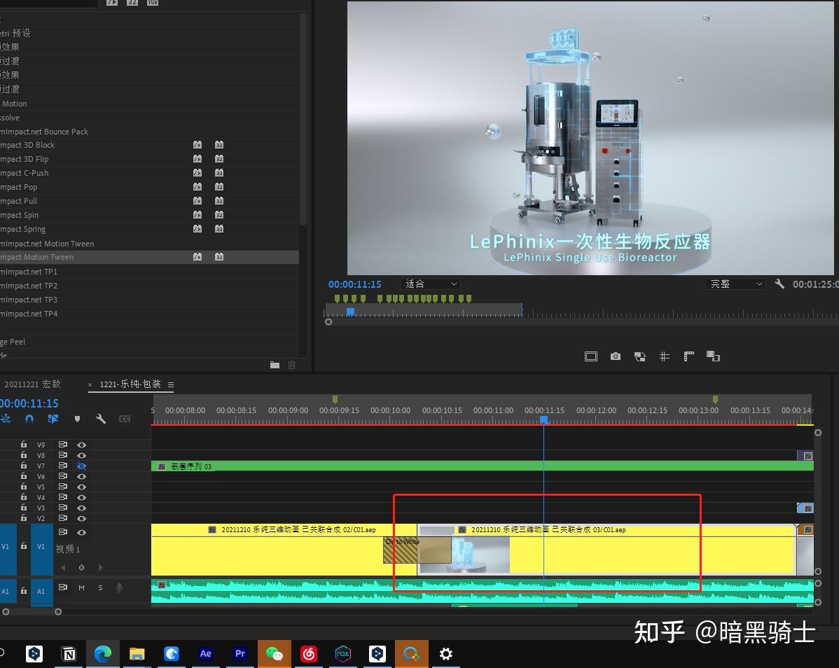The height and width of the screenshot is (668, 839).
Task: Switch to Premiere Pro in taskbar
Action: 240,653
